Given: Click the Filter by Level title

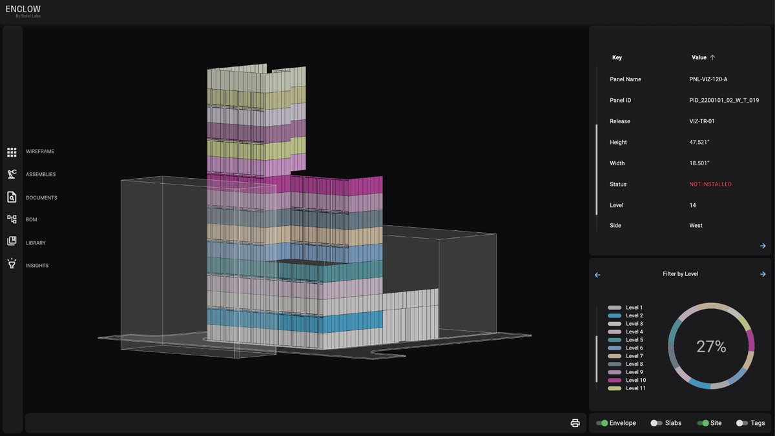Looking at the screenshot, I should pyautogui.click(x=680, y=274).
